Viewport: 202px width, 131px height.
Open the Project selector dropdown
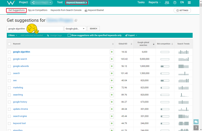click(x=41, y=3)
